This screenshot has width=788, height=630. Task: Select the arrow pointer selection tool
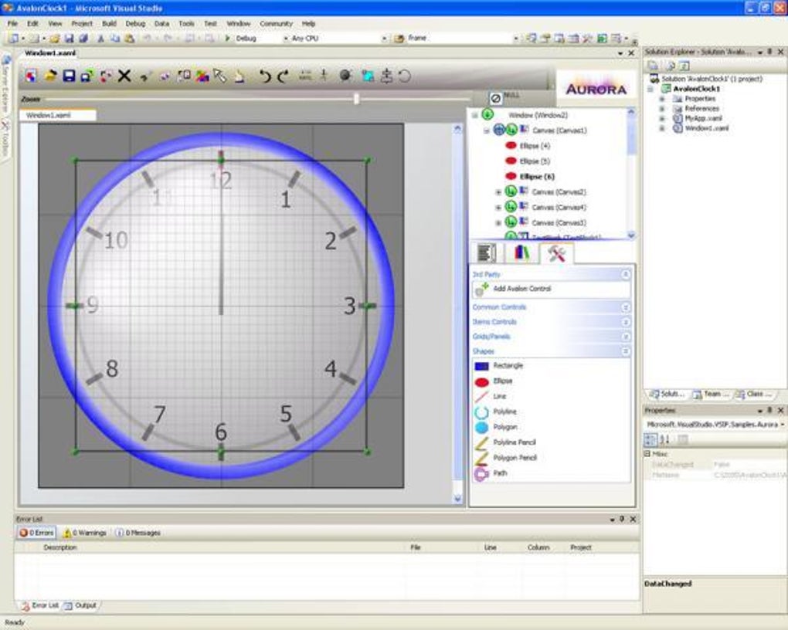219,76
